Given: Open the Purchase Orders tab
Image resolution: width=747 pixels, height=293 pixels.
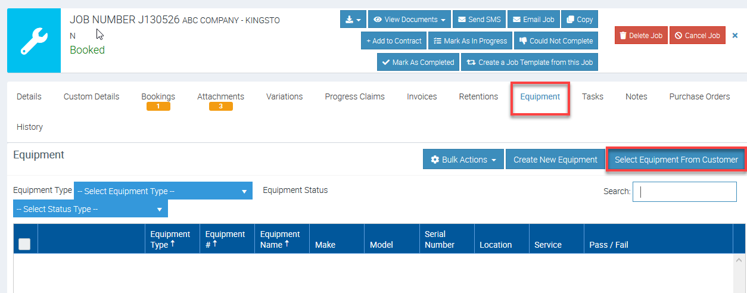Looking at the screenshot, I should [699, 96].
